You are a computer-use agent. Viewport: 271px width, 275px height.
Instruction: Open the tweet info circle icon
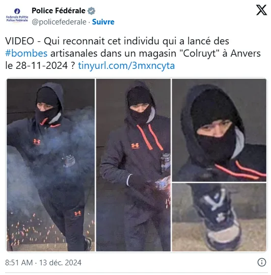point(262,262)
